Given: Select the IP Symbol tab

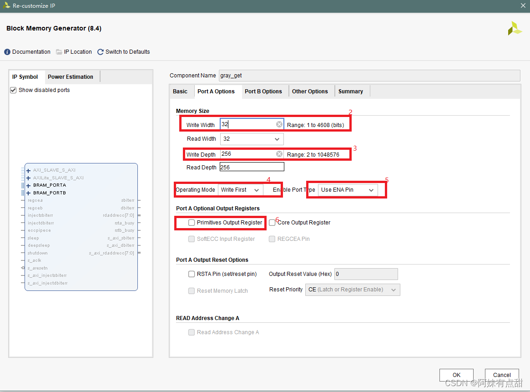Looking at the screenshot, I should click(x=25, y=77).
